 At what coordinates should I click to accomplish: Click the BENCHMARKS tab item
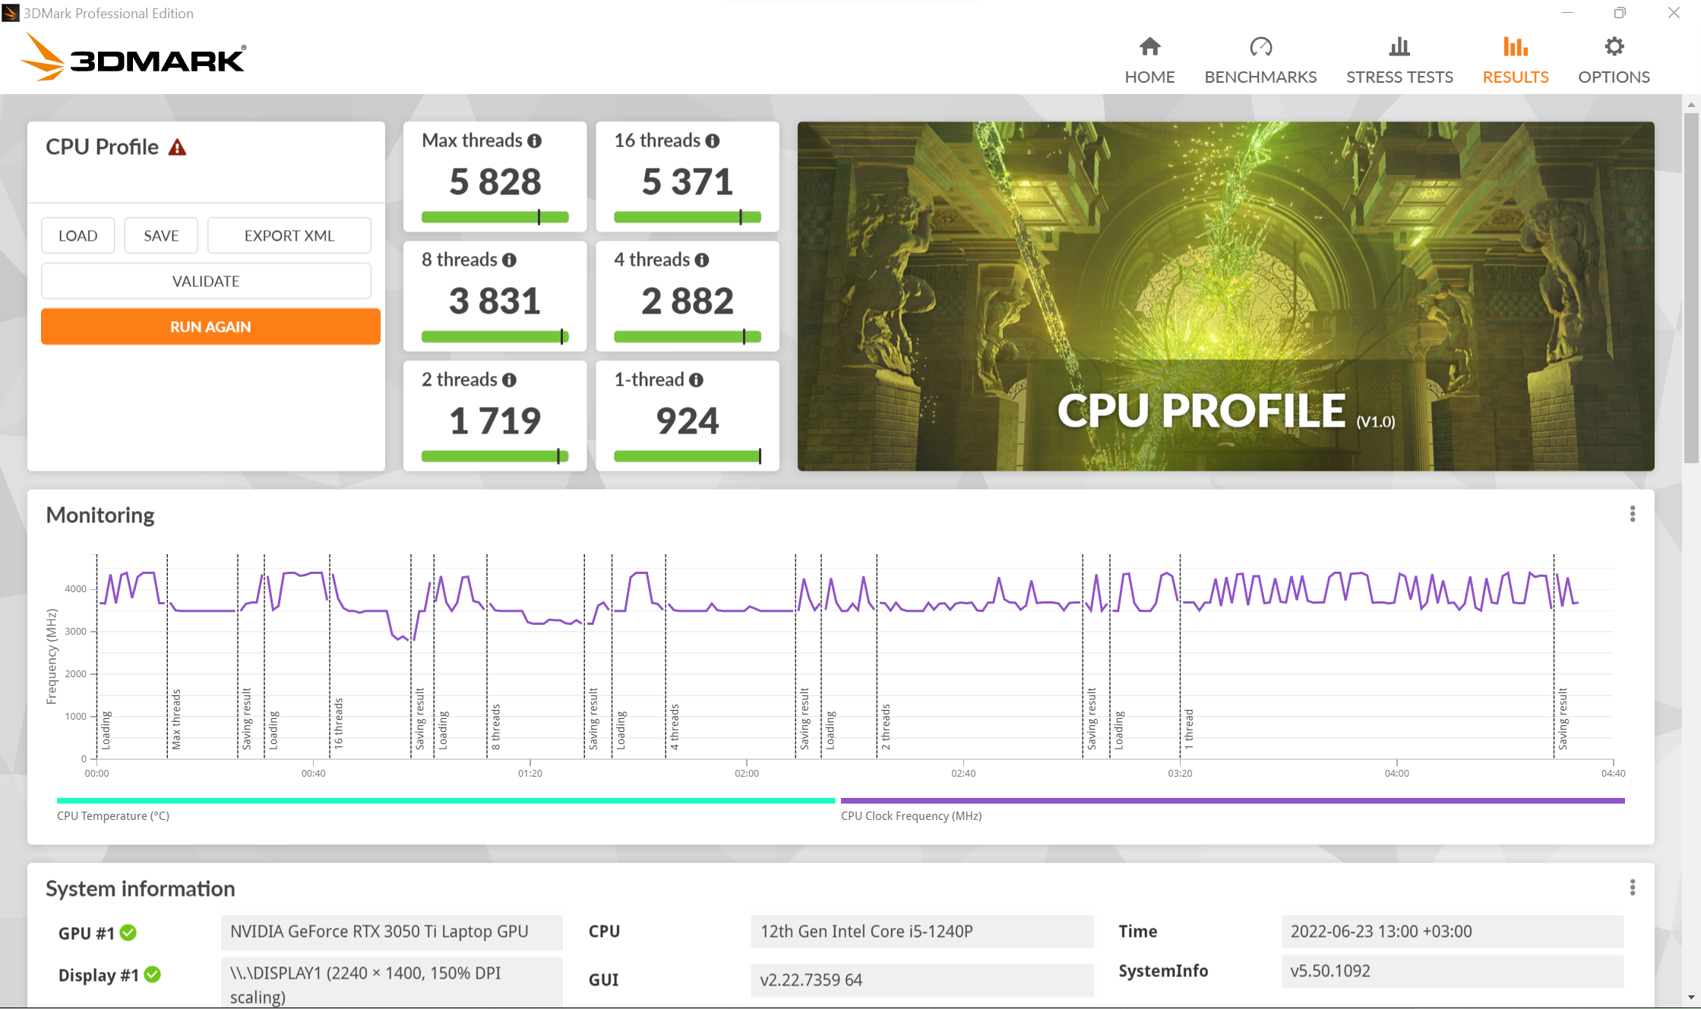pos(1261,59)
